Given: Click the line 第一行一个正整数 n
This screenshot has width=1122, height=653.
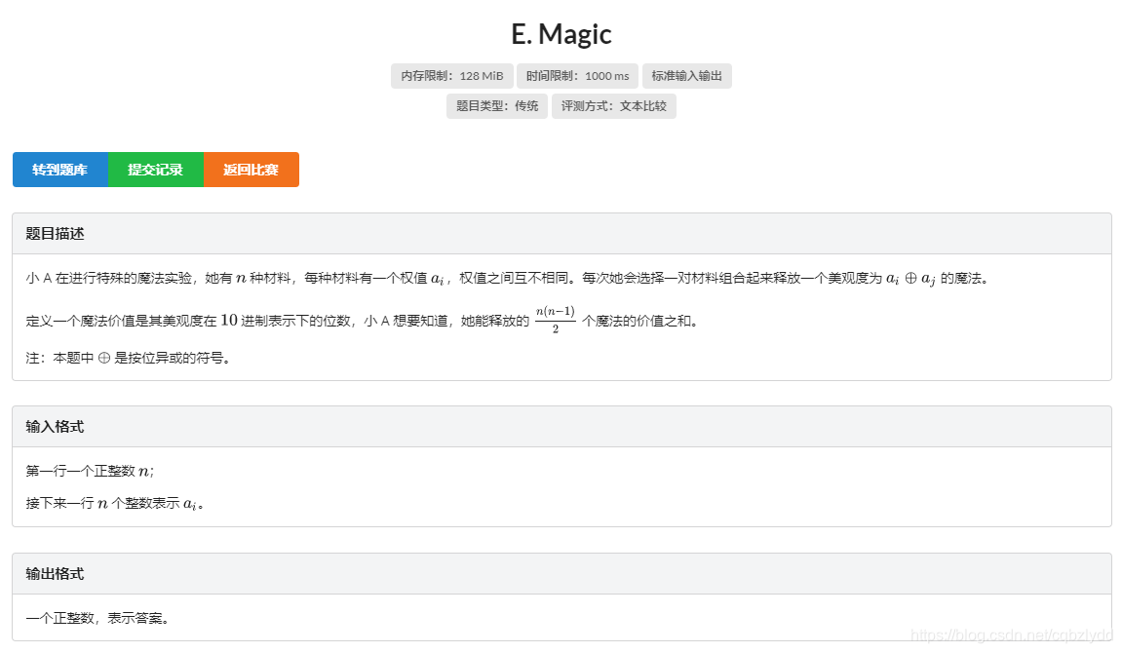Looking at the screenshot, I should pos(90,471).
